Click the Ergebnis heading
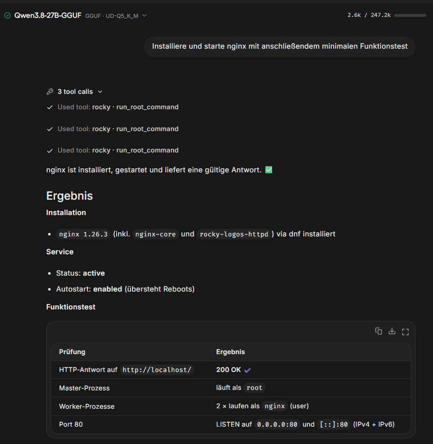The width and height of the screenshot is (433, 444). [70, 196]
